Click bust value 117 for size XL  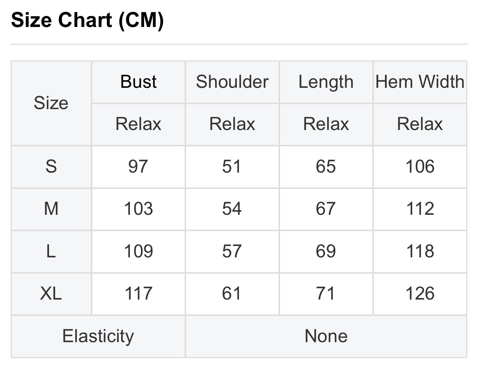tap(138, 293)
